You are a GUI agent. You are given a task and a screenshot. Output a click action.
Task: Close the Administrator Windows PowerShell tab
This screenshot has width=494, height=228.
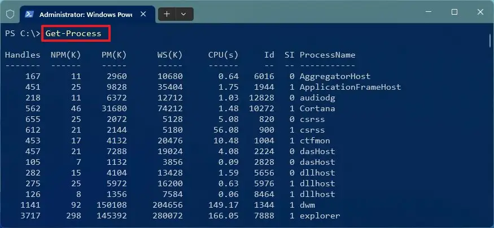pos(143,14)
